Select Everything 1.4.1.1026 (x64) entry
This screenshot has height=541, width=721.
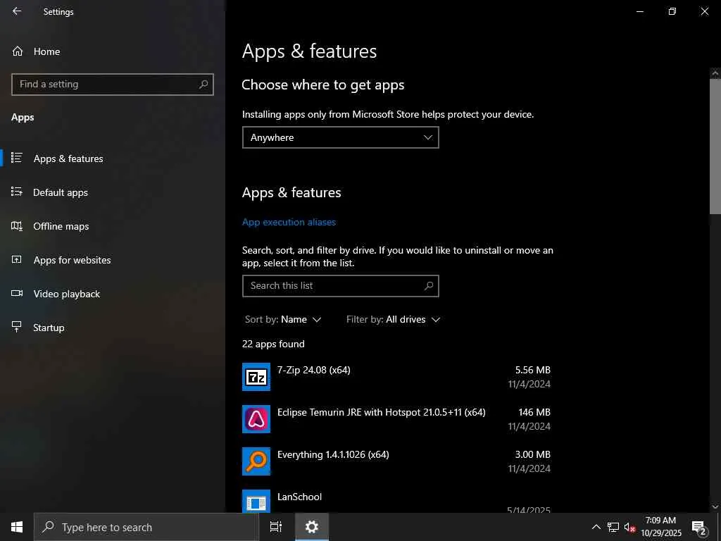click(396, 461)
